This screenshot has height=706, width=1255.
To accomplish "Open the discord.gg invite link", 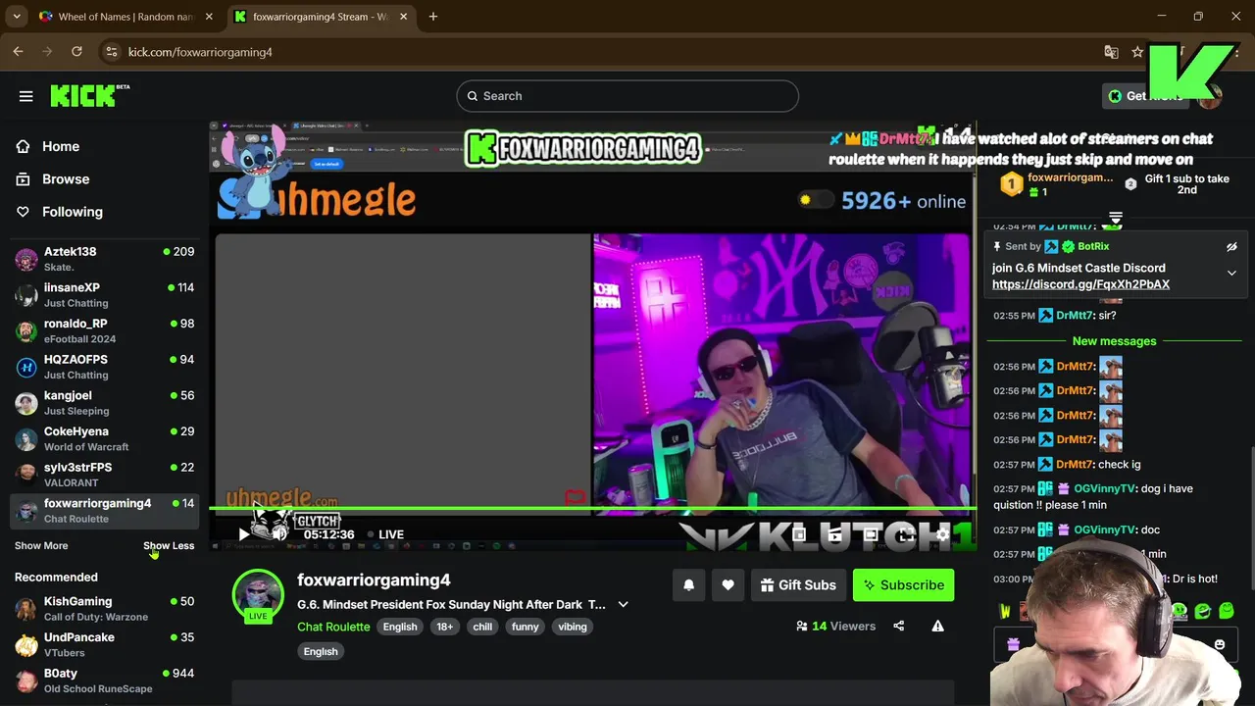I will (x=1080, y=284).
